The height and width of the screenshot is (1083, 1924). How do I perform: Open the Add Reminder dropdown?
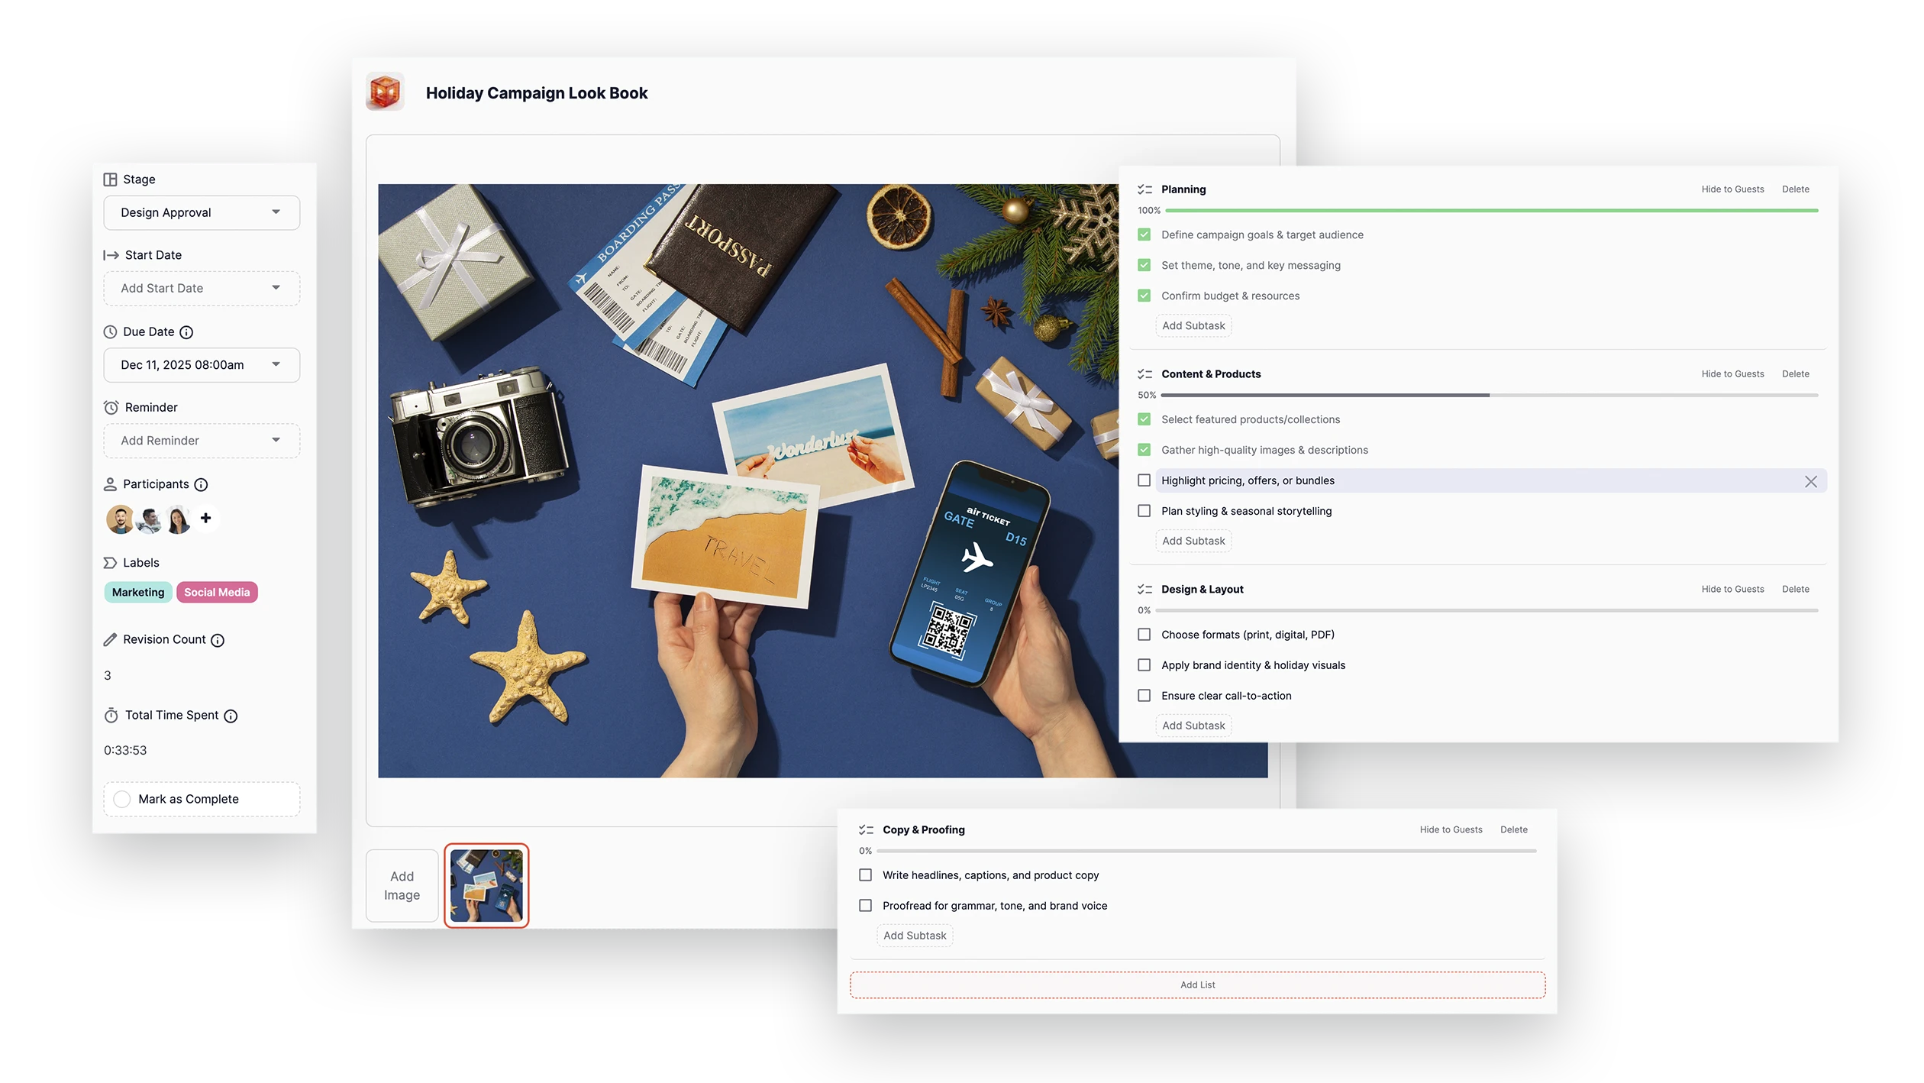[x=201, y=441]
